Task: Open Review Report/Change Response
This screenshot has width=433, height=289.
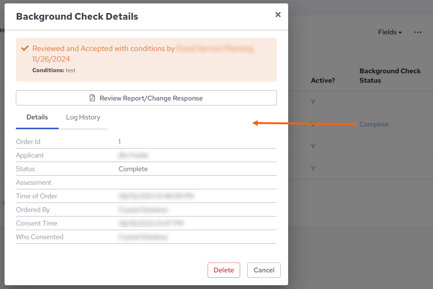Action: point(146,98)
